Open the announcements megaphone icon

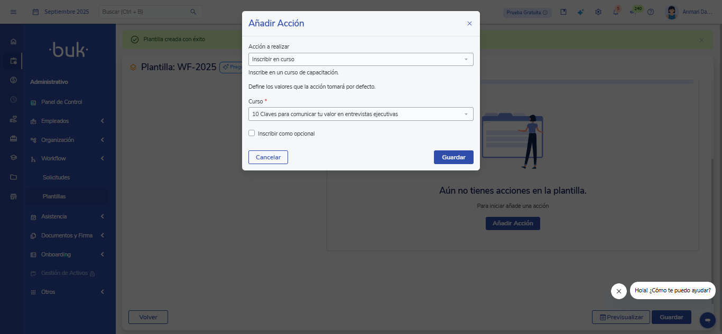633,12
